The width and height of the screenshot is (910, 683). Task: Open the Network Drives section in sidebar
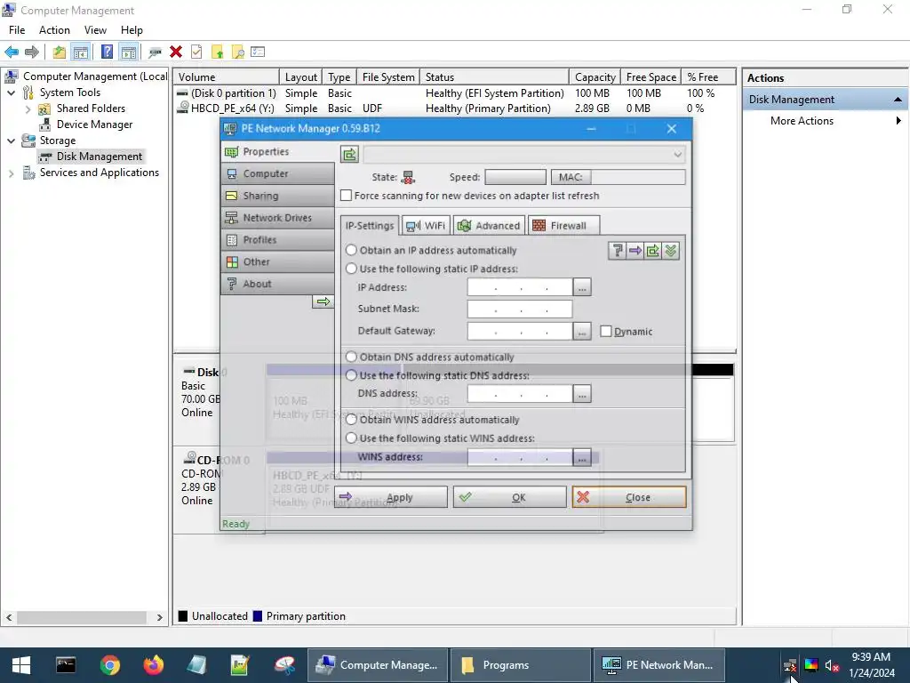[x=277, y=218]
